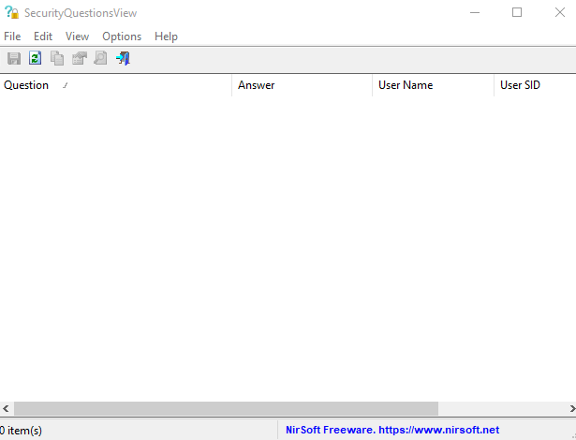Click the Exit door toolbar icon
The image size is (576, 440).
[123, 58]
